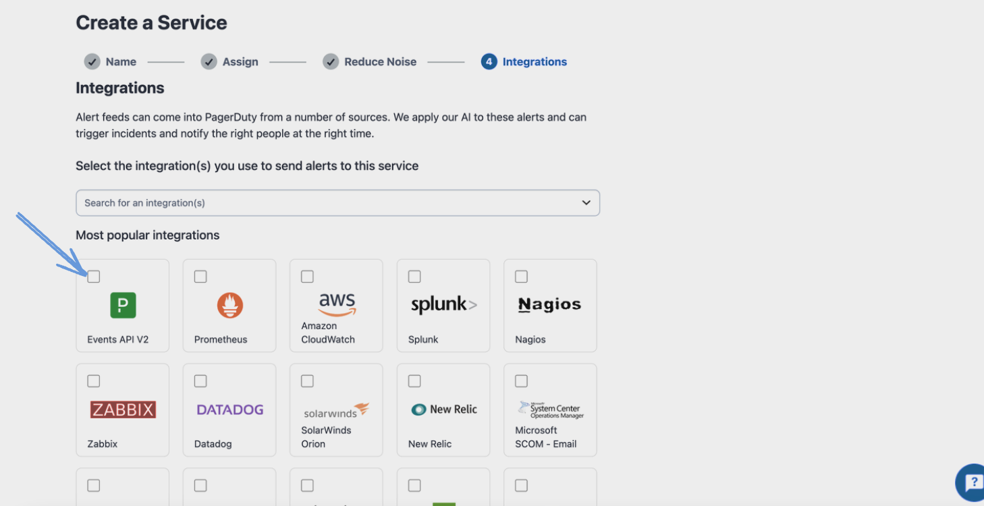Image resolution: width=984 pixels, height=506 pixels.
Task: Click the Events API V2 PagerDuty logo
Action: [x=123, y=305]
